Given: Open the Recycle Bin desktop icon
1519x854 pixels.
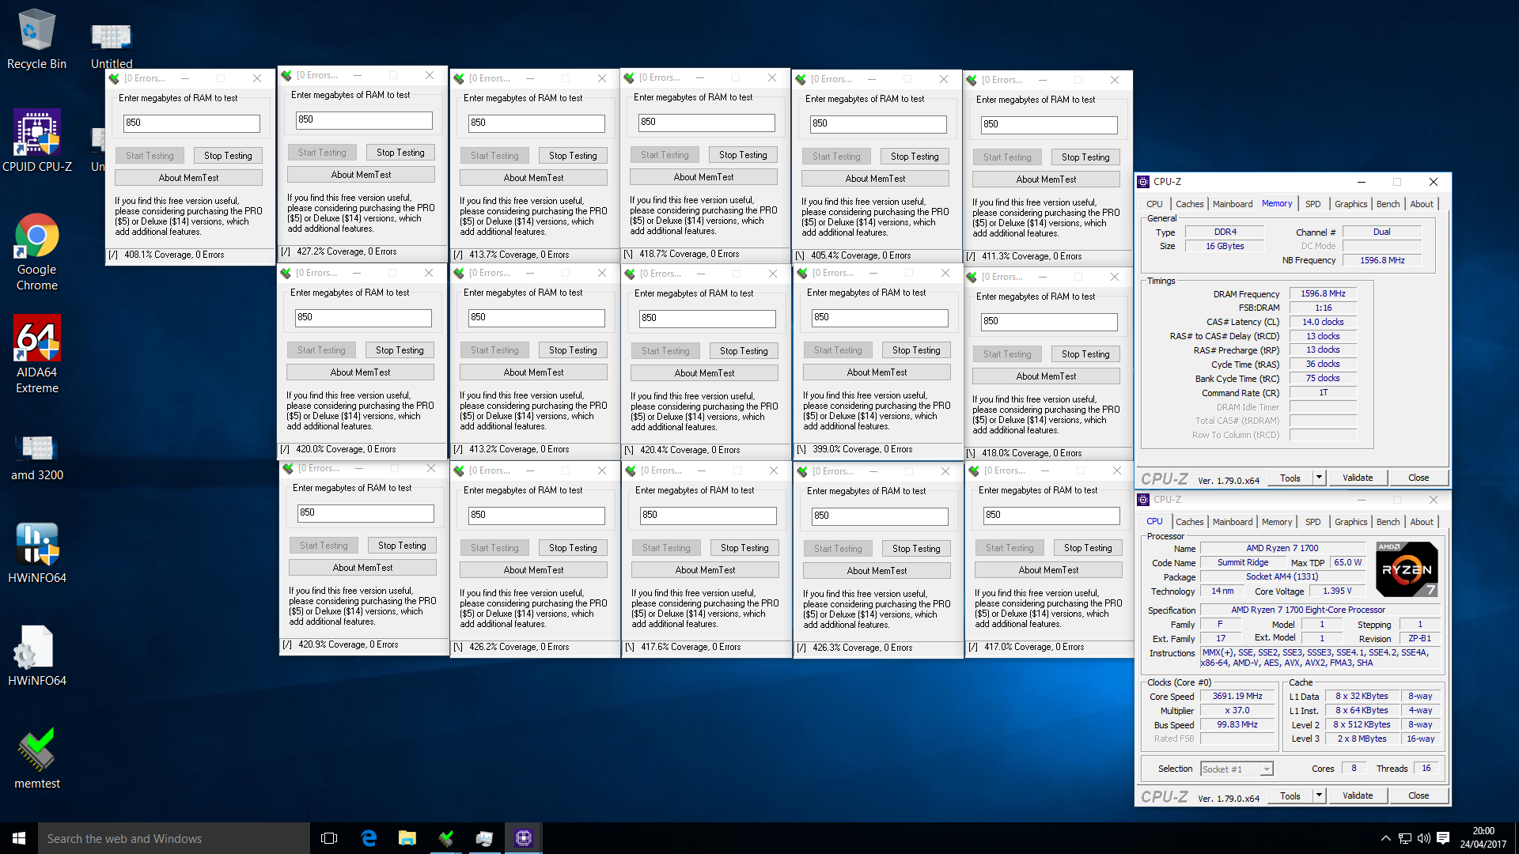Looking at the screenshot, I should 36,40.
